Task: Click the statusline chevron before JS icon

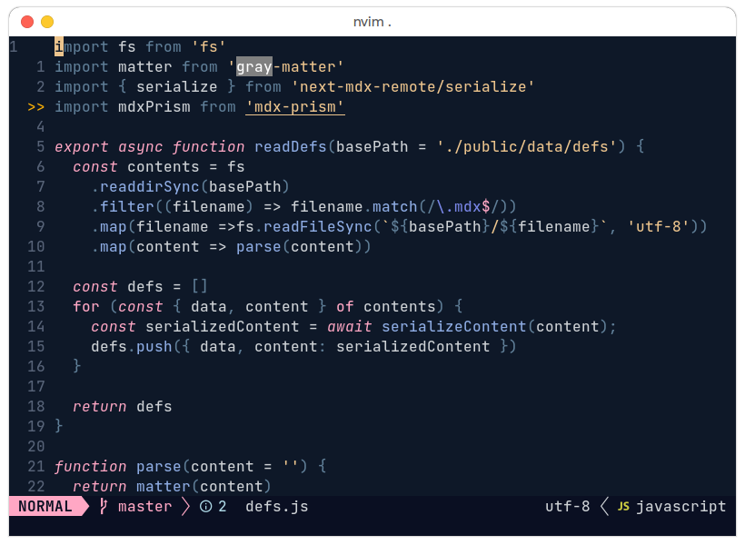Action: pyautogui.click(x=605, y=507)
